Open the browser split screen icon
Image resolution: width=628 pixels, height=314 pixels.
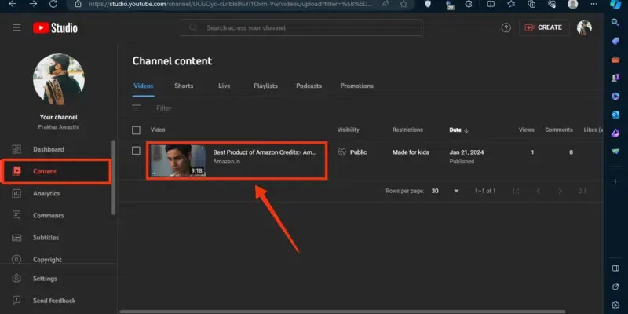pos(490,4)
